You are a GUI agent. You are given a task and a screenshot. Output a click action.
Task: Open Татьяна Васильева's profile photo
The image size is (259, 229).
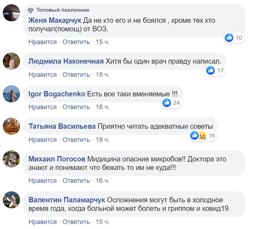[x=11, y=126]
